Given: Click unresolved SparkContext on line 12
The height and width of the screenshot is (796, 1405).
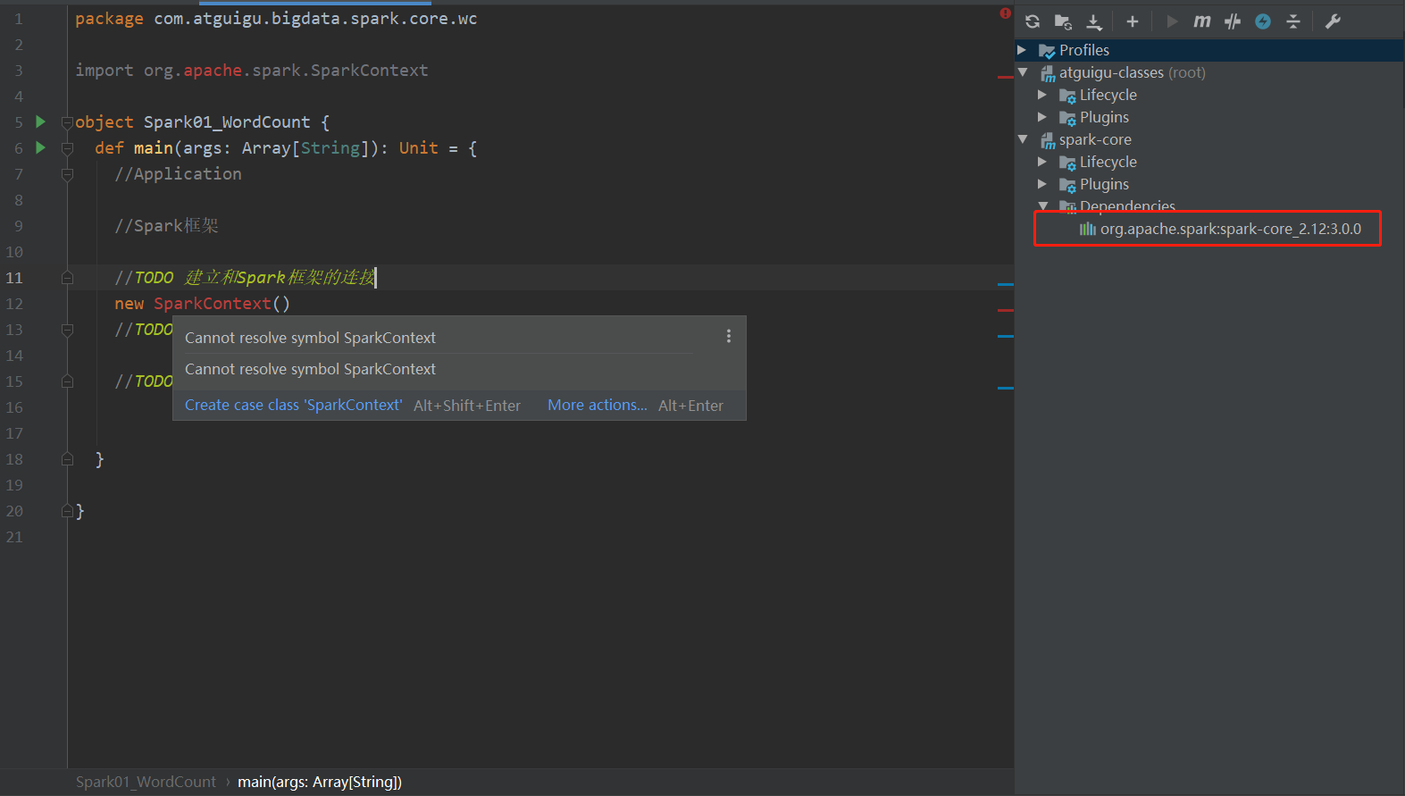Looking at the screenshot, I should [213, 304].
